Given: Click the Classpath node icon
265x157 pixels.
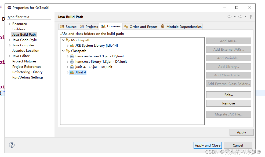Looking at the screenshot, I should (68, 51).
